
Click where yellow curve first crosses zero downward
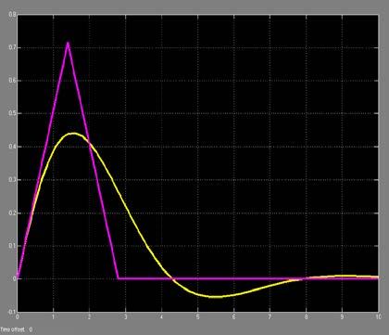(x=173, y=278)
